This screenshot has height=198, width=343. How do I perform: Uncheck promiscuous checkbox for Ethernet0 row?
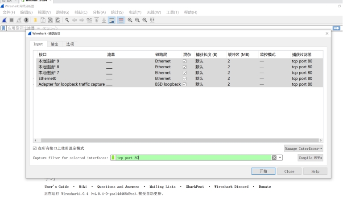tap(185, 78)
